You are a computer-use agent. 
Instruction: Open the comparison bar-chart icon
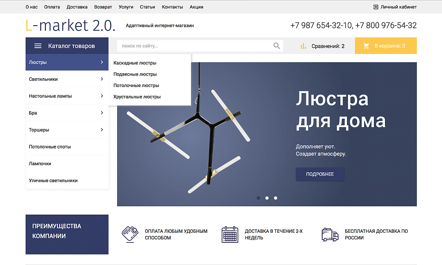(303, 45)
